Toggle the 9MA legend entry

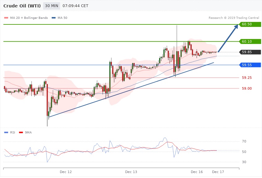click(26, 132)
